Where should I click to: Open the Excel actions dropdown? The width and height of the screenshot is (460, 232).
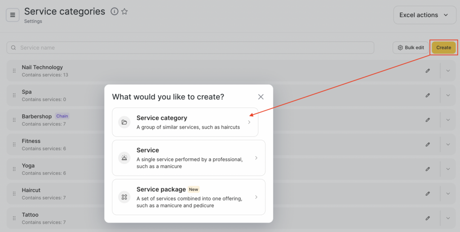click(424, 15)
